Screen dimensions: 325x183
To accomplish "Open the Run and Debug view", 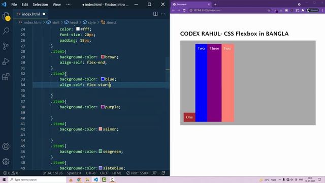I will [6, 62].
